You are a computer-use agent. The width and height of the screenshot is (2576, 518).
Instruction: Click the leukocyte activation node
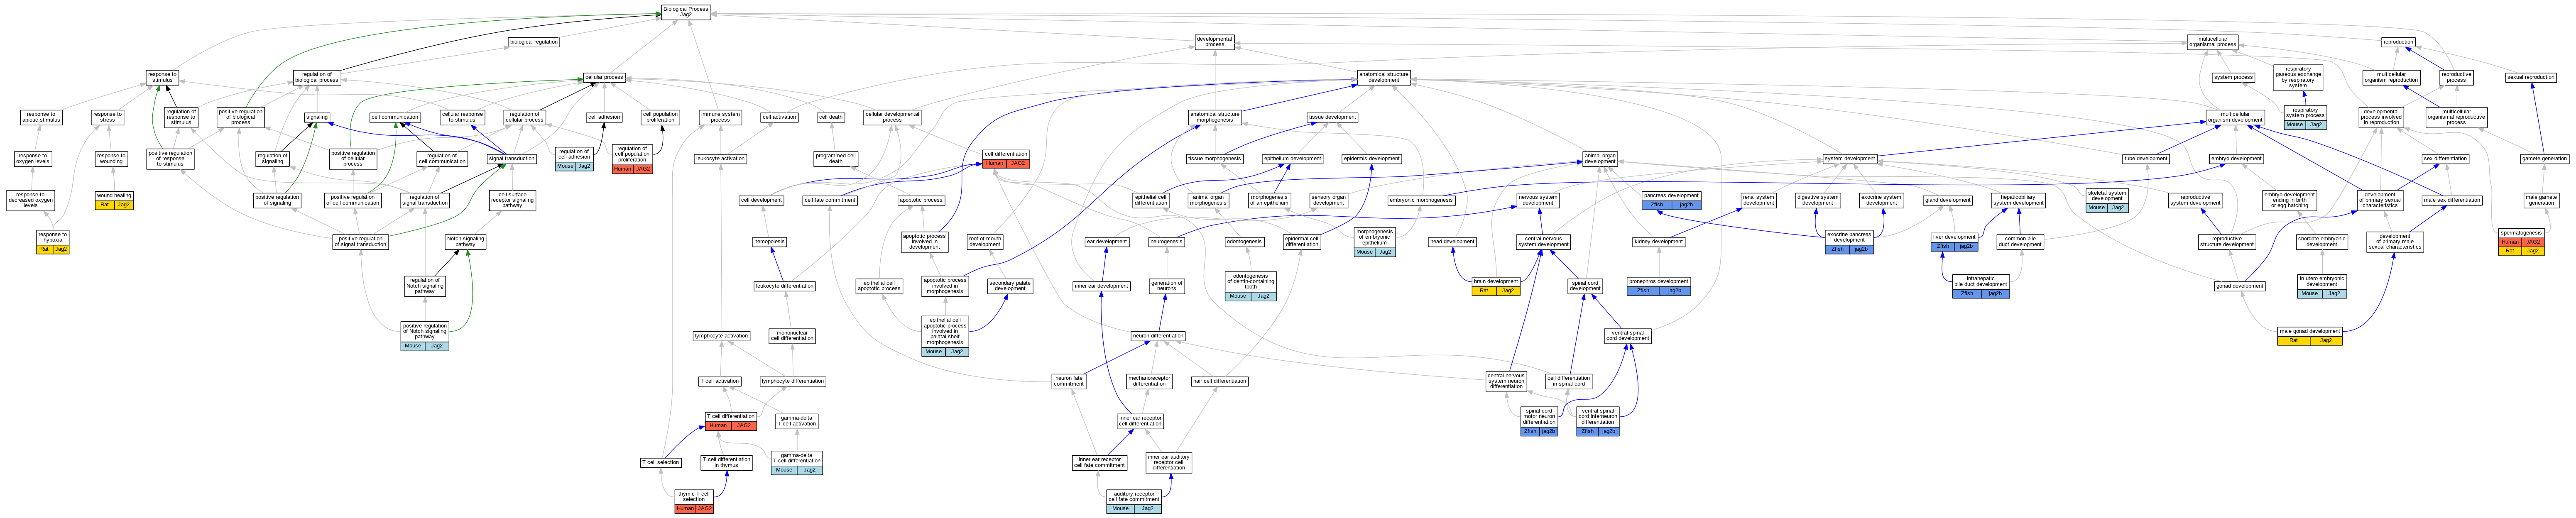[x=720, y=158]
